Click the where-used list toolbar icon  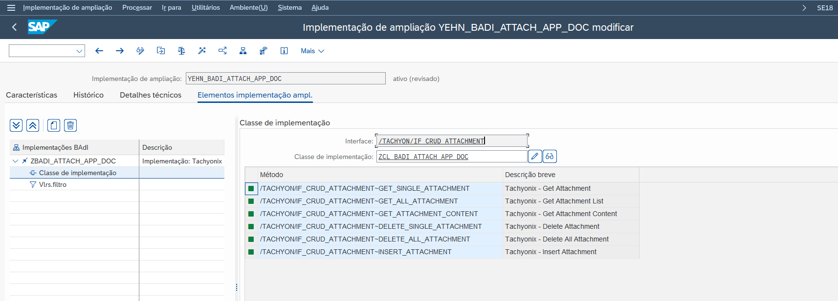point(222,51)
